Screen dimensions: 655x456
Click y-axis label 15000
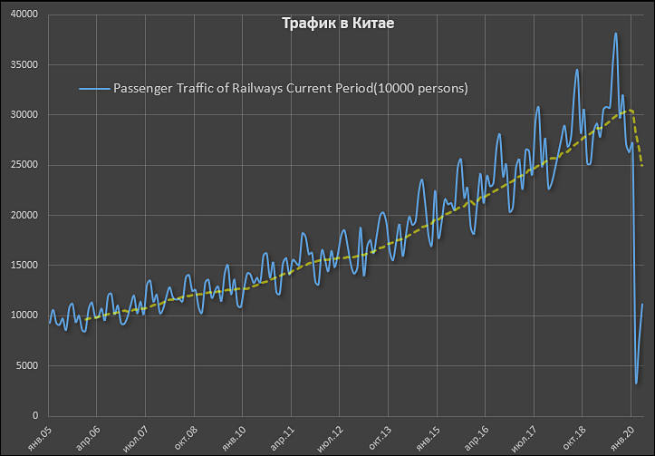24,266
